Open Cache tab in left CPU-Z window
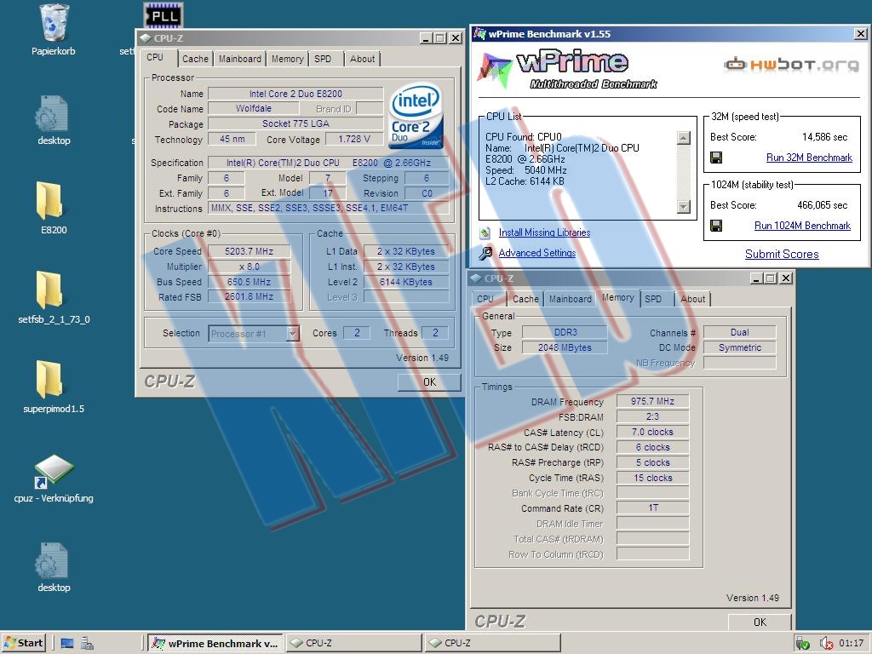 [x=195, y=59]
